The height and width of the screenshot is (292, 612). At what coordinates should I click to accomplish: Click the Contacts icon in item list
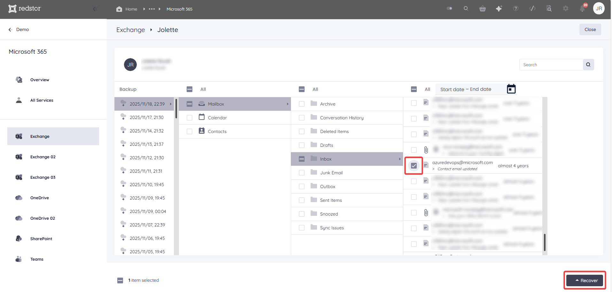[x=202, y=131]
